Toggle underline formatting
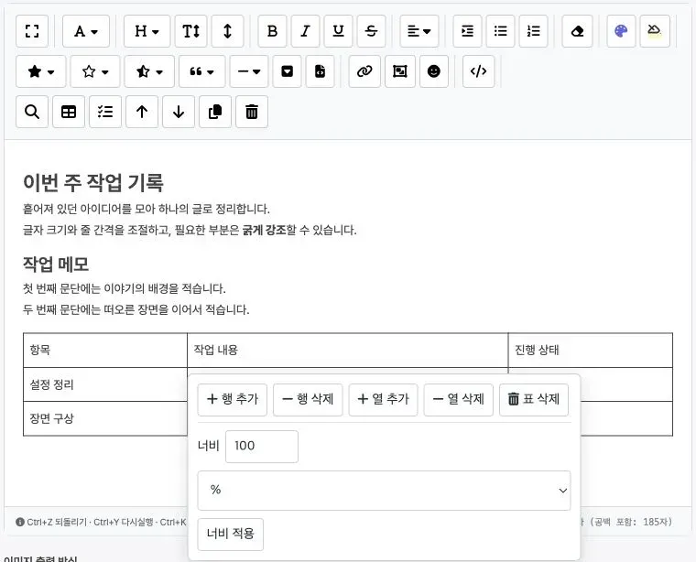This screenshot has height=562, width=696. click(338, 31)
